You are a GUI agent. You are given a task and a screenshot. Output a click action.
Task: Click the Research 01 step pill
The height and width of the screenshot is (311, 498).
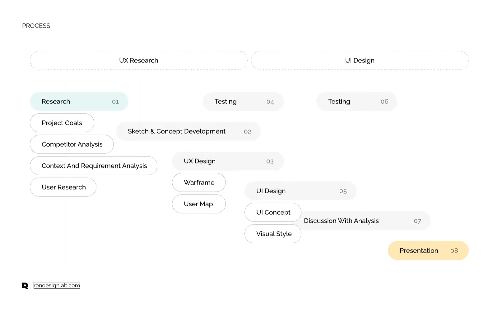[x=79, y=101]
